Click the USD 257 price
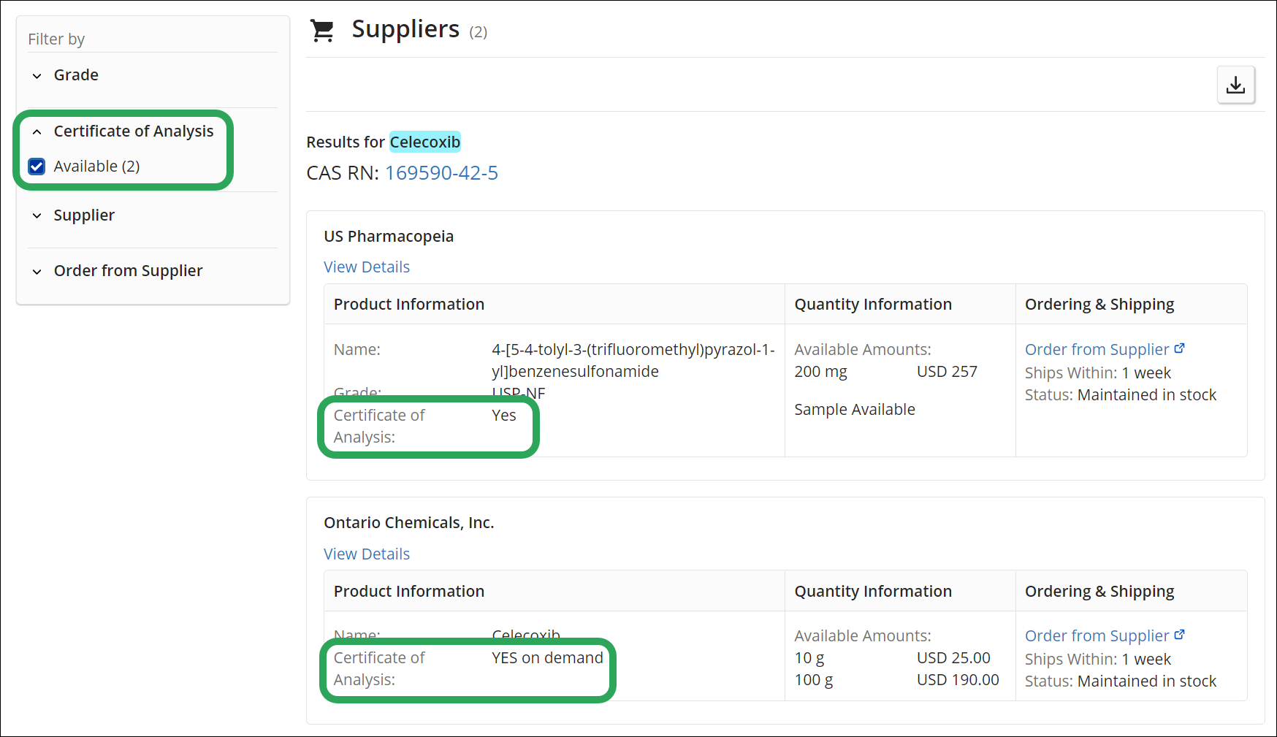This screenshot has height=737, width=1277. pyautogui.click(x=947, y=372)
